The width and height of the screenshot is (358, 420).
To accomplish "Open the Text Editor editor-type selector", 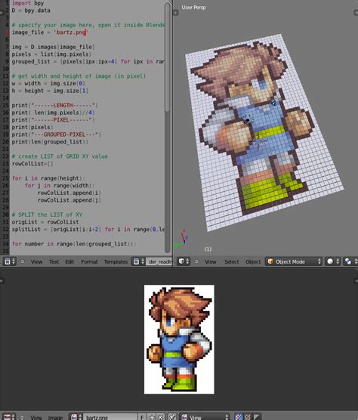I will (10, 261).
